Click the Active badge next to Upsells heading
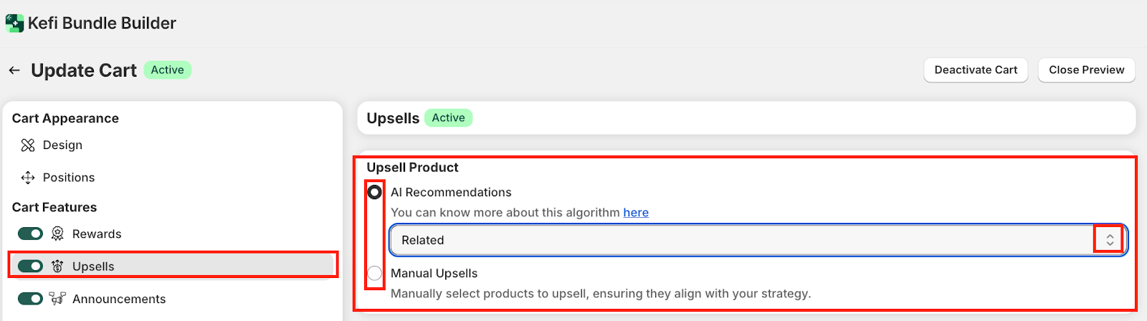 [448, 118]
